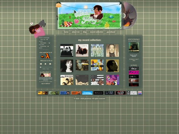Open the blog page
179x134 pixels.
coord(85,32)
